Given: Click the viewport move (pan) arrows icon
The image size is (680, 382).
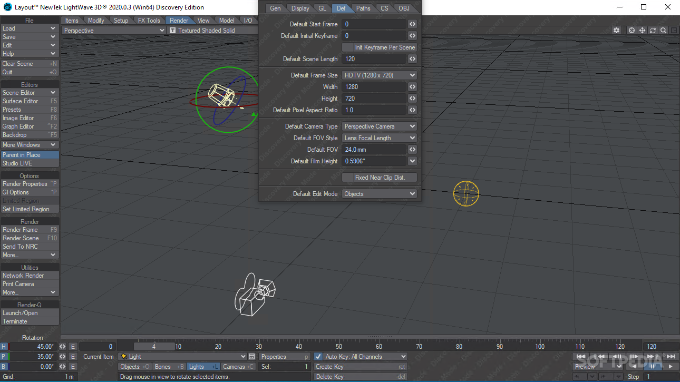Looking at the screenshot, I should (642, 31).
